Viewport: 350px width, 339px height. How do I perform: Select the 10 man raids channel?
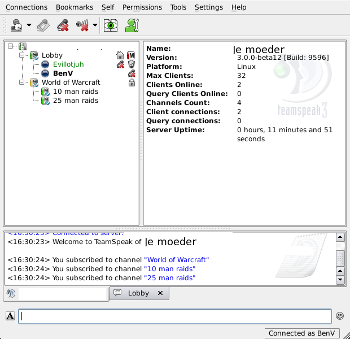click(x=76, y=92)
